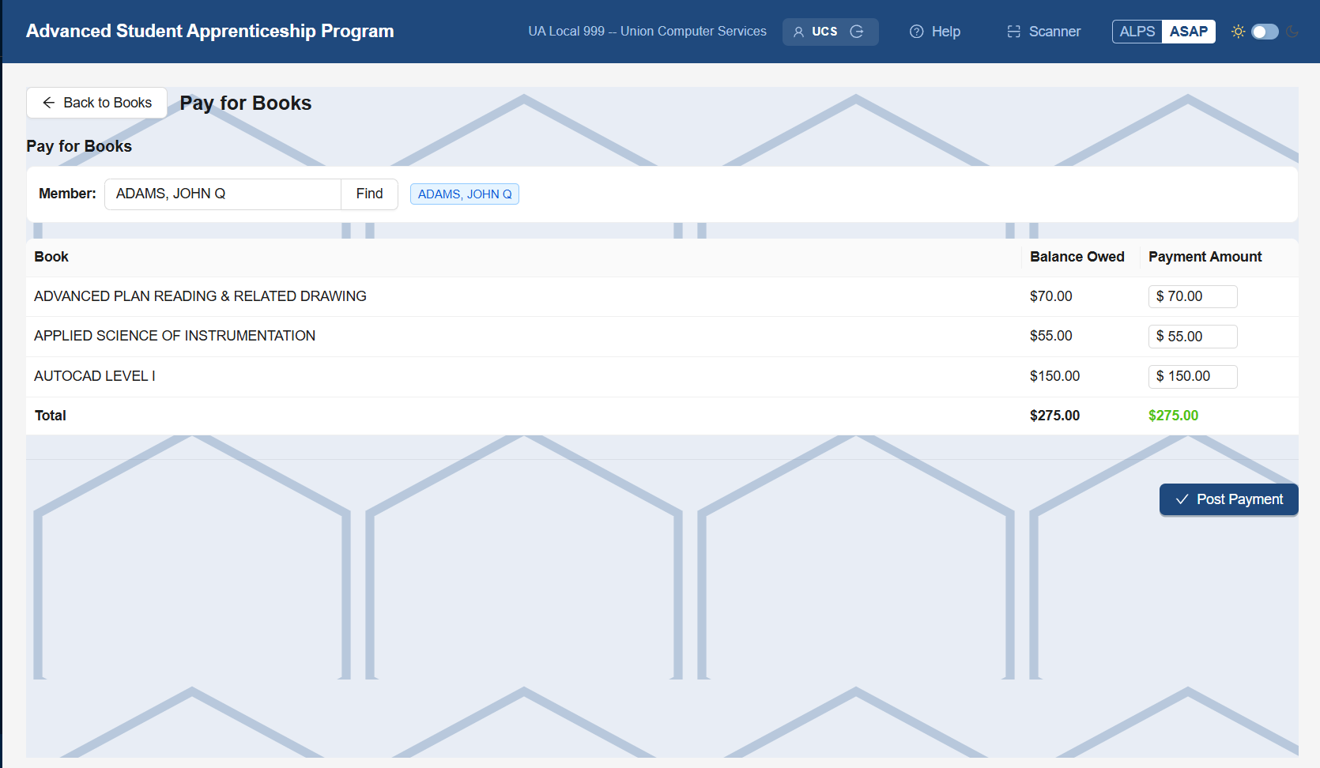
Task: Click the UCS user label
Action: 824,32
